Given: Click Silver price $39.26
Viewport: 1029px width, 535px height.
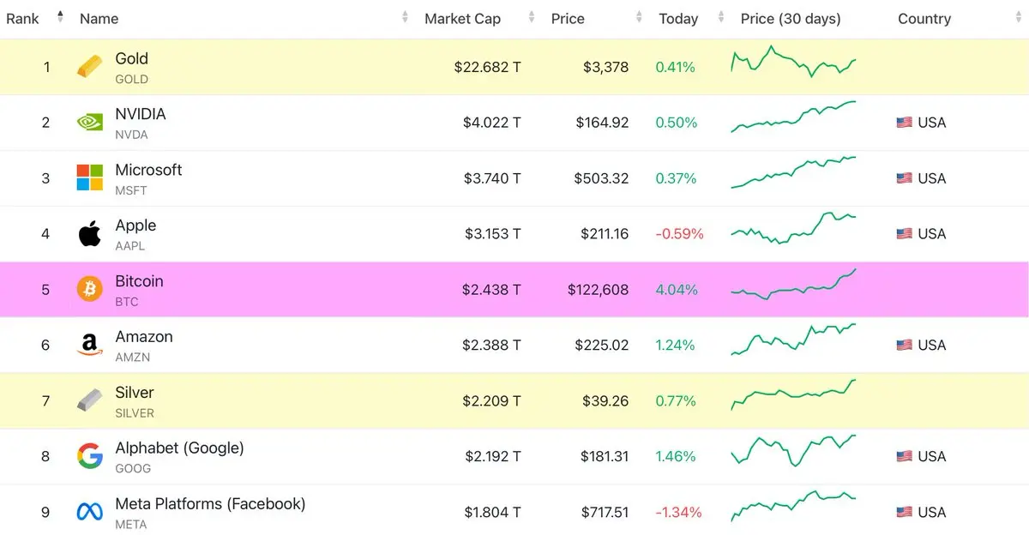Looking at the screenshot, I should tap(605, 401).
